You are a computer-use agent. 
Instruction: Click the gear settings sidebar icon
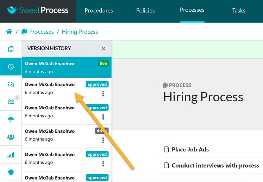11,172
